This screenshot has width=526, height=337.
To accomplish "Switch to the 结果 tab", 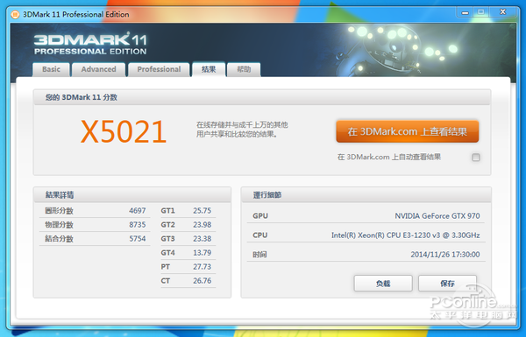I will [x=209, y=69].
